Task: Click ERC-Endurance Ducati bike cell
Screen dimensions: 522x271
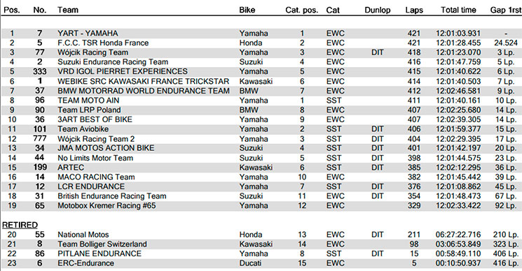Action: pos(250,263)
